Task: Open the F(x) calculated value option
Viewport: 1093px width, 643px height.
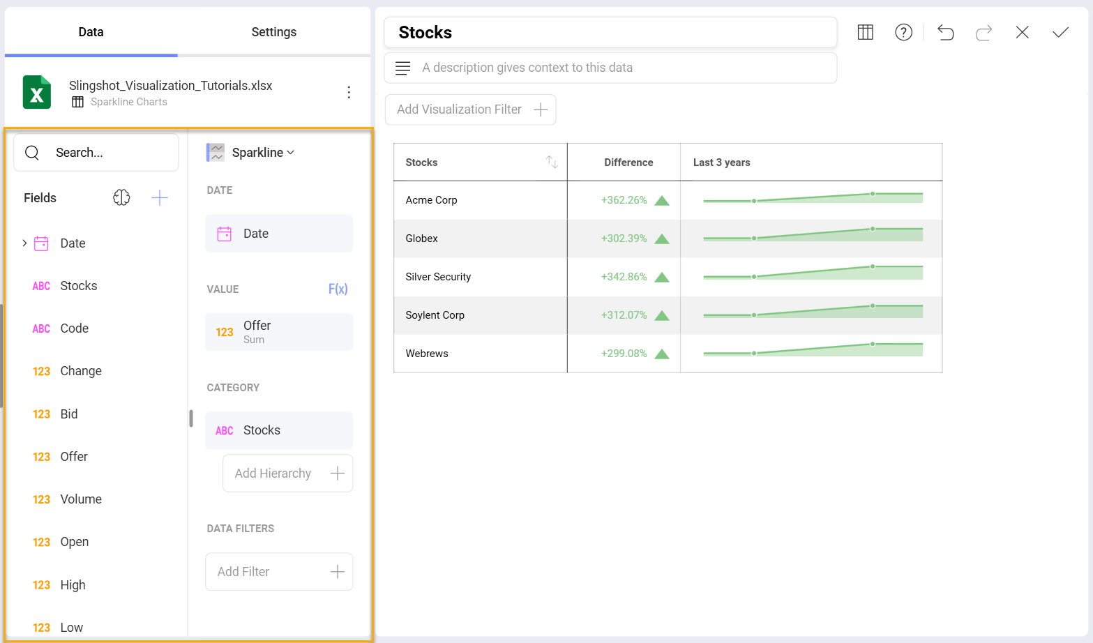Action: coord(338,289)
